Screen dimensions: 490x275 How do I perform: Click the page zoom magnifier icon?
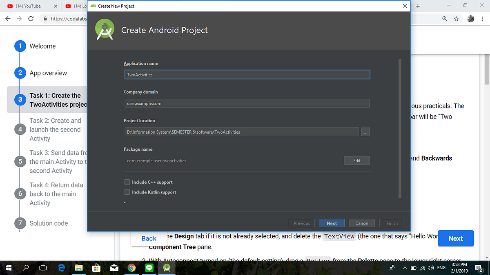click(x=445, y=19)
